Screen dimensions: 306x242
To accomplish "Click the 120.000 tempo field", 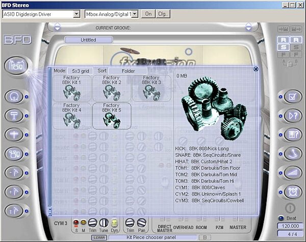I will coord(290,226).
